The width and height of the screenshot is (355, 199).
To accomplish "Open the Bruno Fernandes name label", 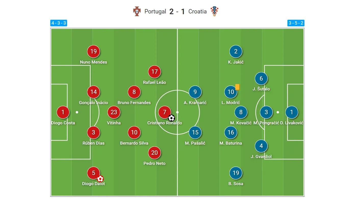I will click(134, 103).
